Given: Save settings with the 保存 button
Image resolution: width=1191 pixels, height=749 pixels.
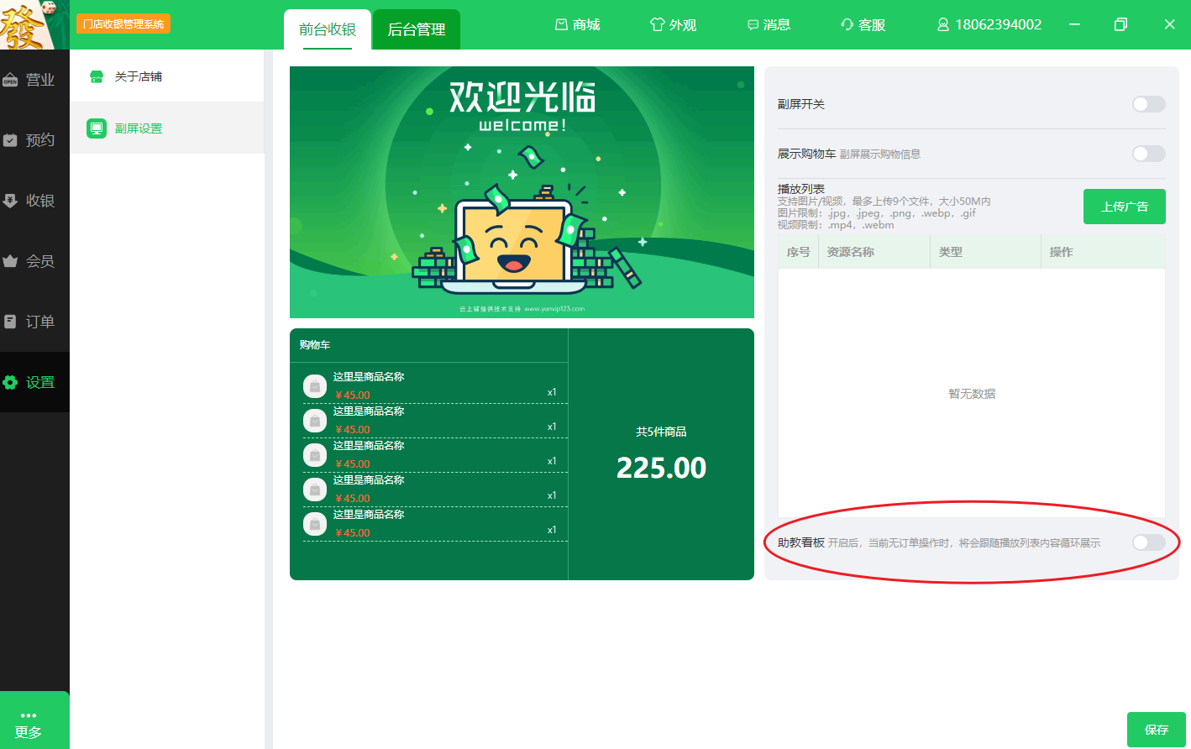Looking at the screenshot, I should pos(1157,730).
